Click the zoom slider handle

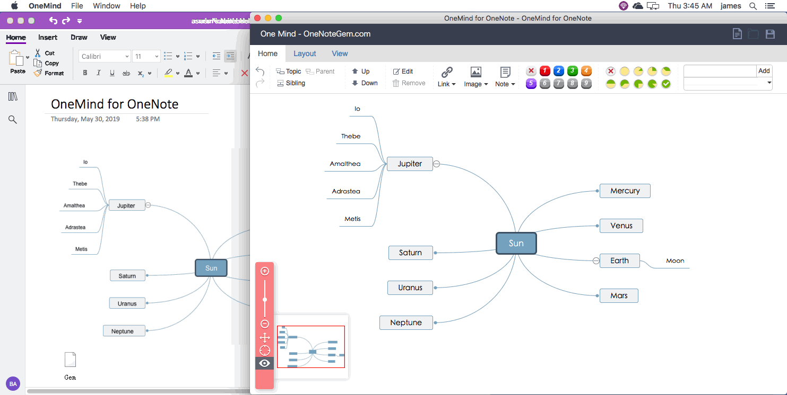pos(265,300)
